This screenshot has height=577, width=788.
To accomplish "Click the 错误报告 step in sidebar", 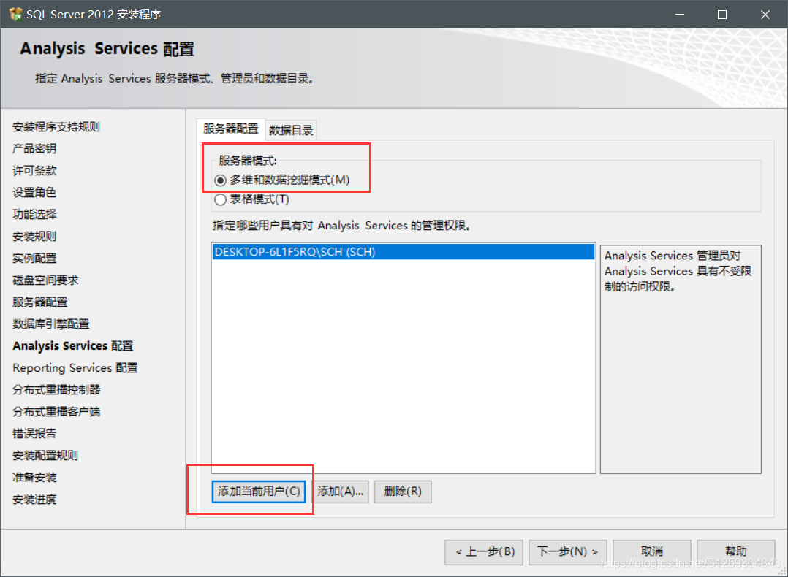I will click(34, 433).
